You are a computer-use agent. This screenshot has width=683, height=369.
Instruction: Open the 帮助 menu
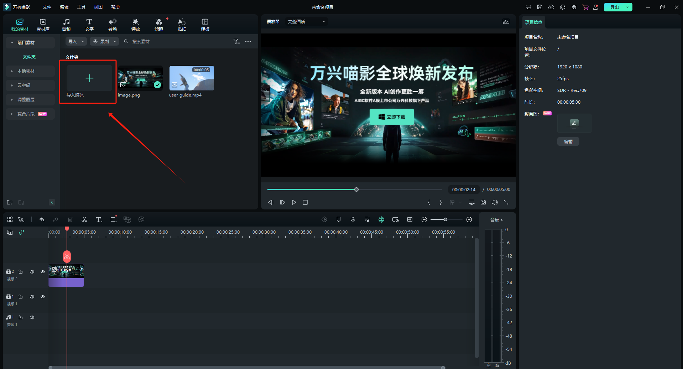(115, 7)
